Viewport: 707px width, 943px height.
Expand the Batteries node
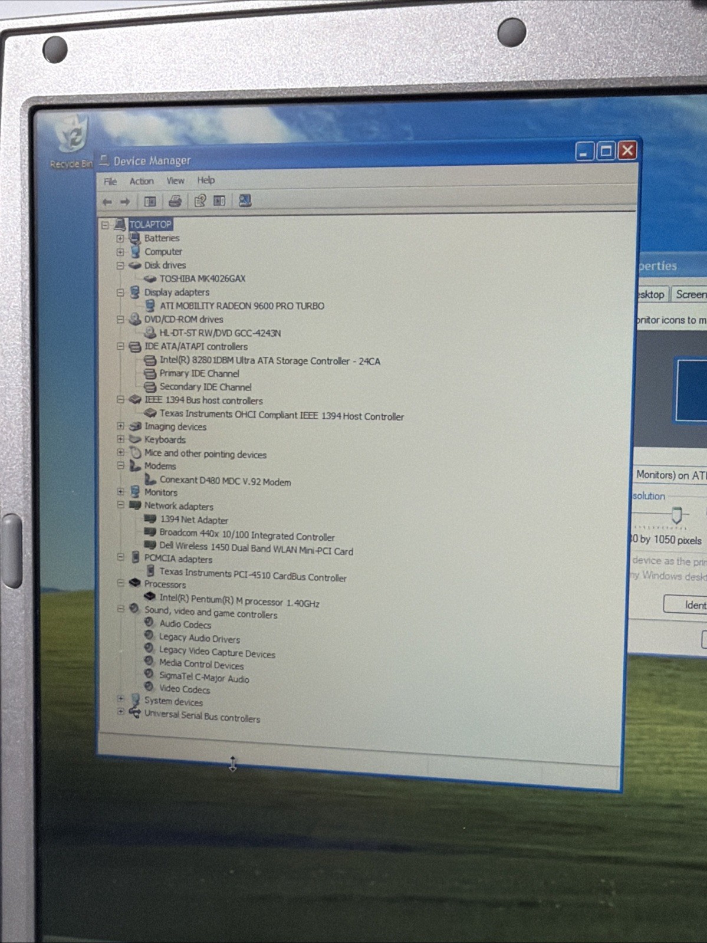pyautogui.click(x=120, y=239)
